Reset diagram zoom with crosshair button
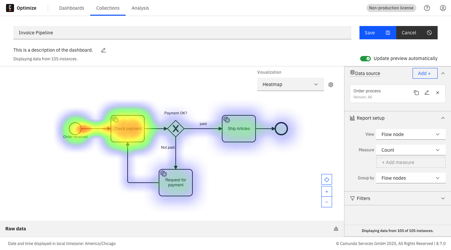The height and width of the screenshot is (250, 451). [x=326, y=179]
